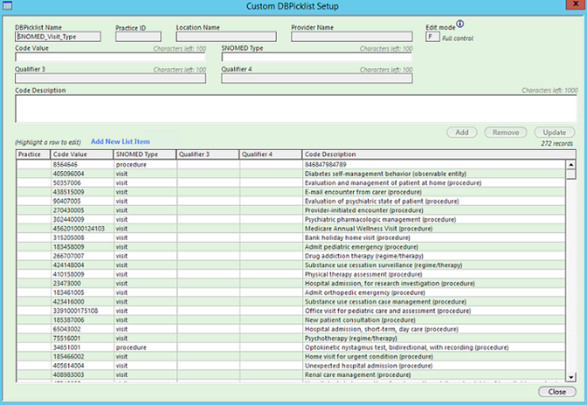587x405 pixels.
Task: Select the New patient consultation row
Action: click(291, 320)
